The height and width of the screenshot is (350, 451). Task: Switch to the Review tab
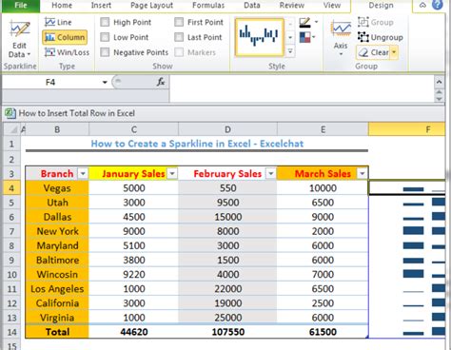[x=292, y=5]
